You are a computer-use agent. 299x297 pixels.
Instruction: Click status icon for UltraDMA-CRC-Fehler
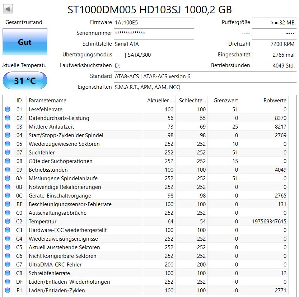8,265
